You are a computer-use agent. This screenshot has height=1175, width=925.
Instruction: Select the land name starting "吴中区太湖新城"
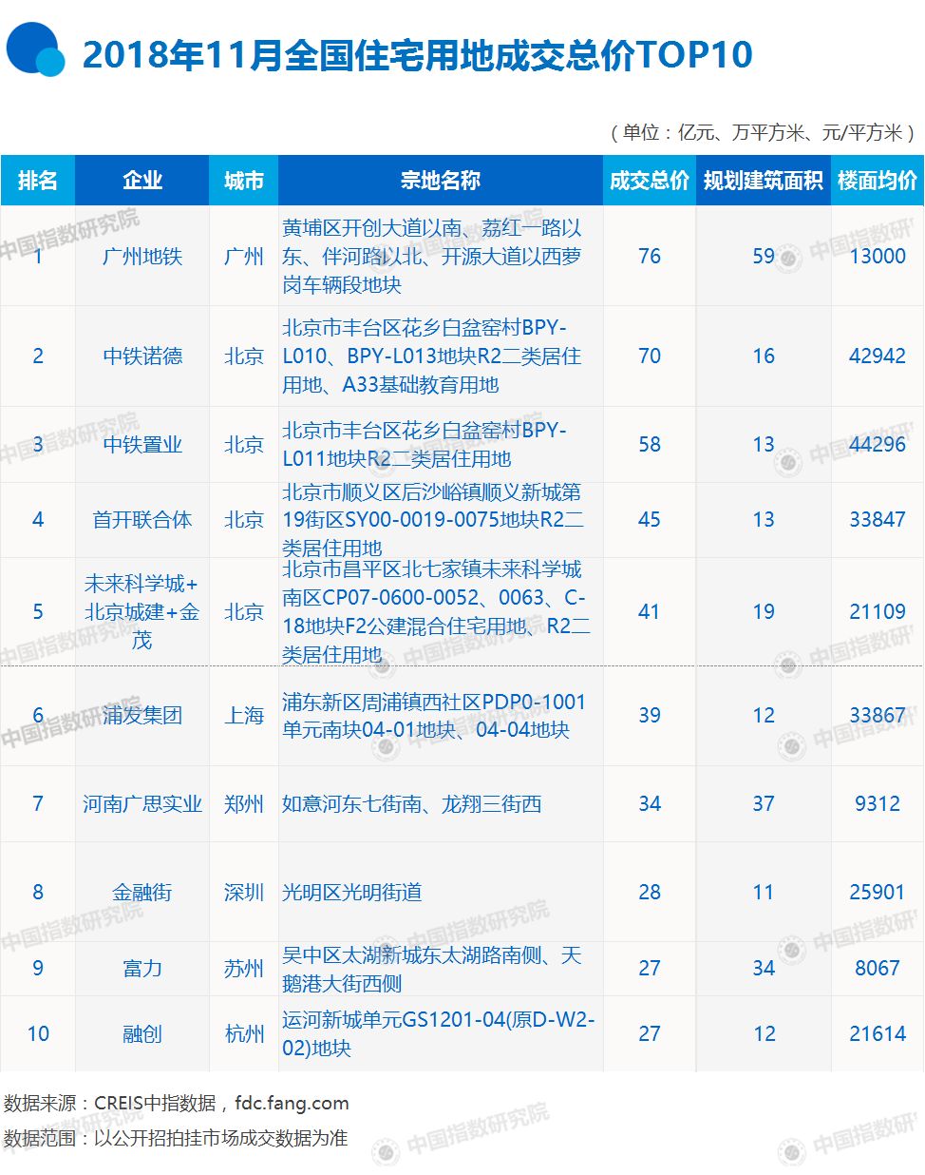coord(432,969)
